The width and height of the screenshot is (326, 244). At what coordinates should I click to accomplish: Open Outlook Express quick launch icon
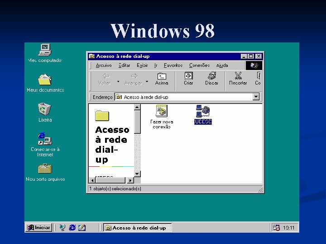(x=82, y=228)
